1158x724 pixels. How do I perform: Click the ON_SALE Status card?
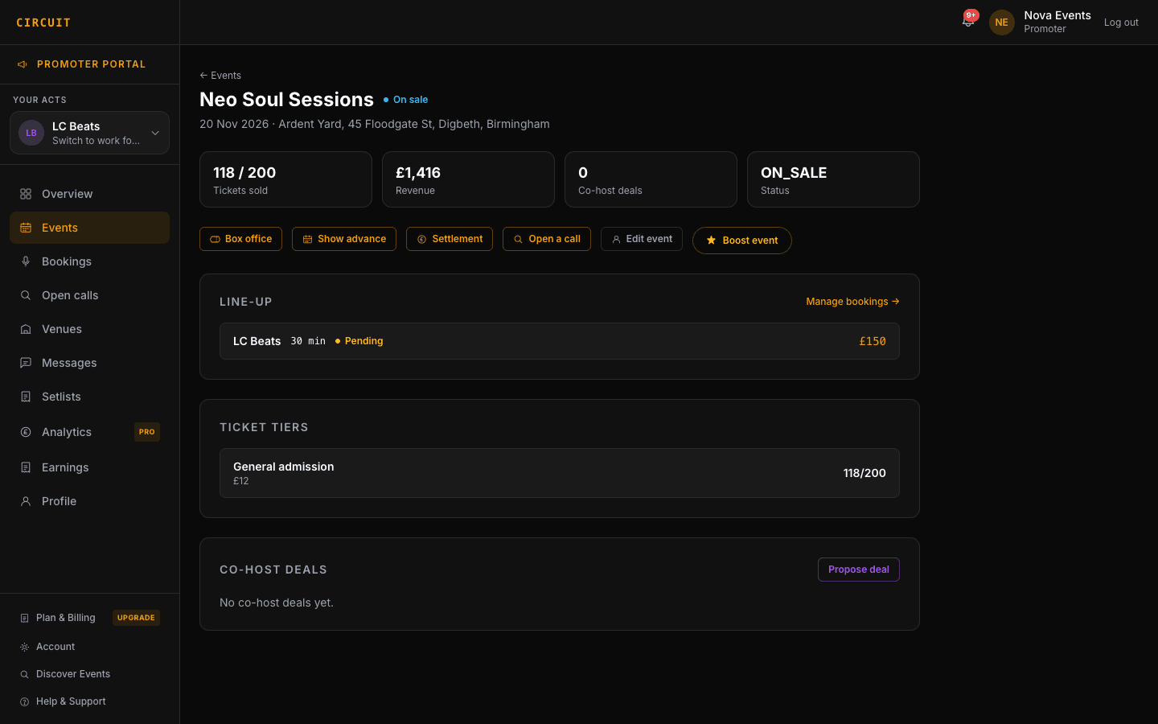point(833,179)
